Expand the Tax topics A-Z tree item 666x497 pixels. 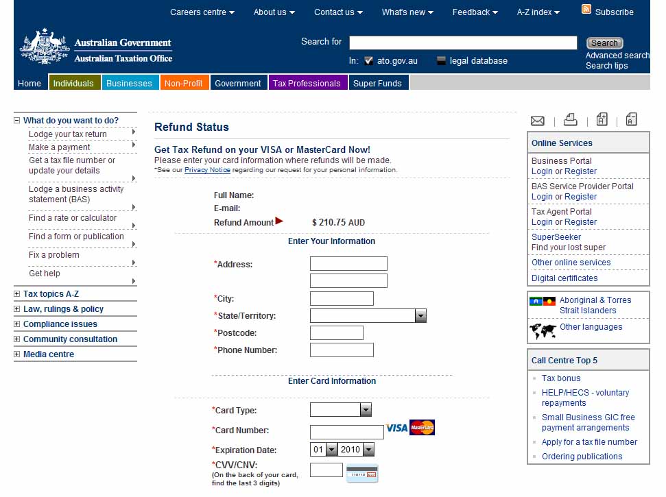coord(17,294)
